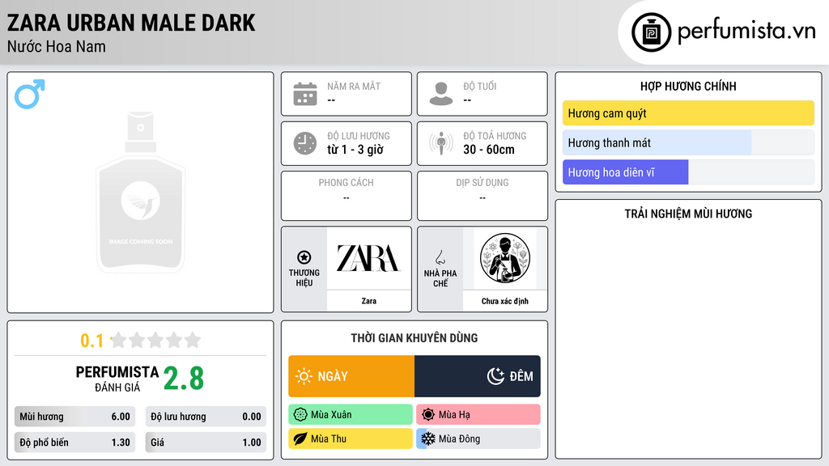
Task: Click the 30 - 60cm sillage value
Action: [x=489, y=150]
